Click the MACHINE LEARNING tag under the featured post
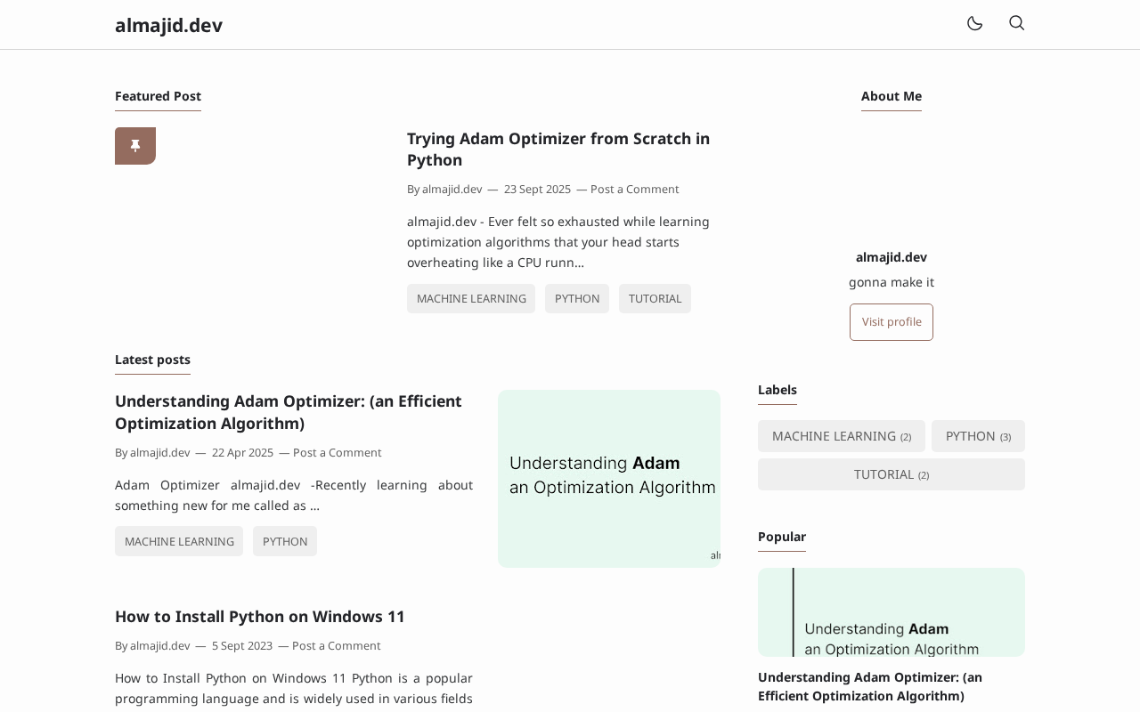Image resolution: width=1140 pixels, height=712 pixels. [x=471, y=299]
